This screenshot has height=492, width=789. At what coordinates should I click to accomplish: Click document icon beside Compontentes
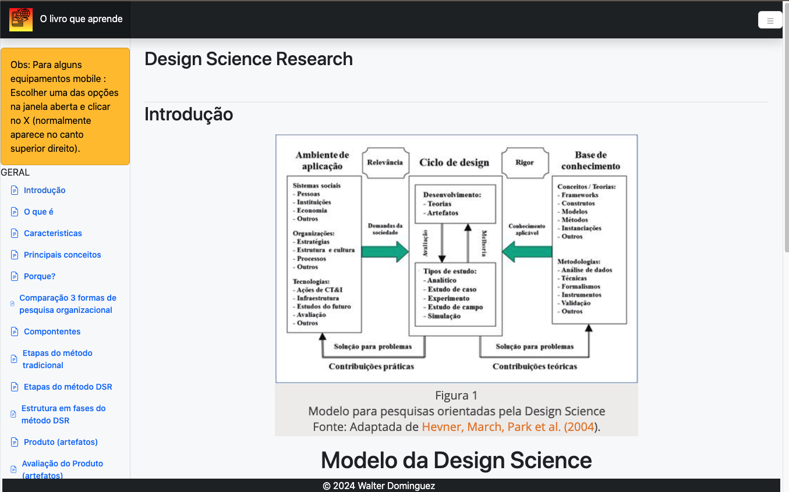point(15,331)
